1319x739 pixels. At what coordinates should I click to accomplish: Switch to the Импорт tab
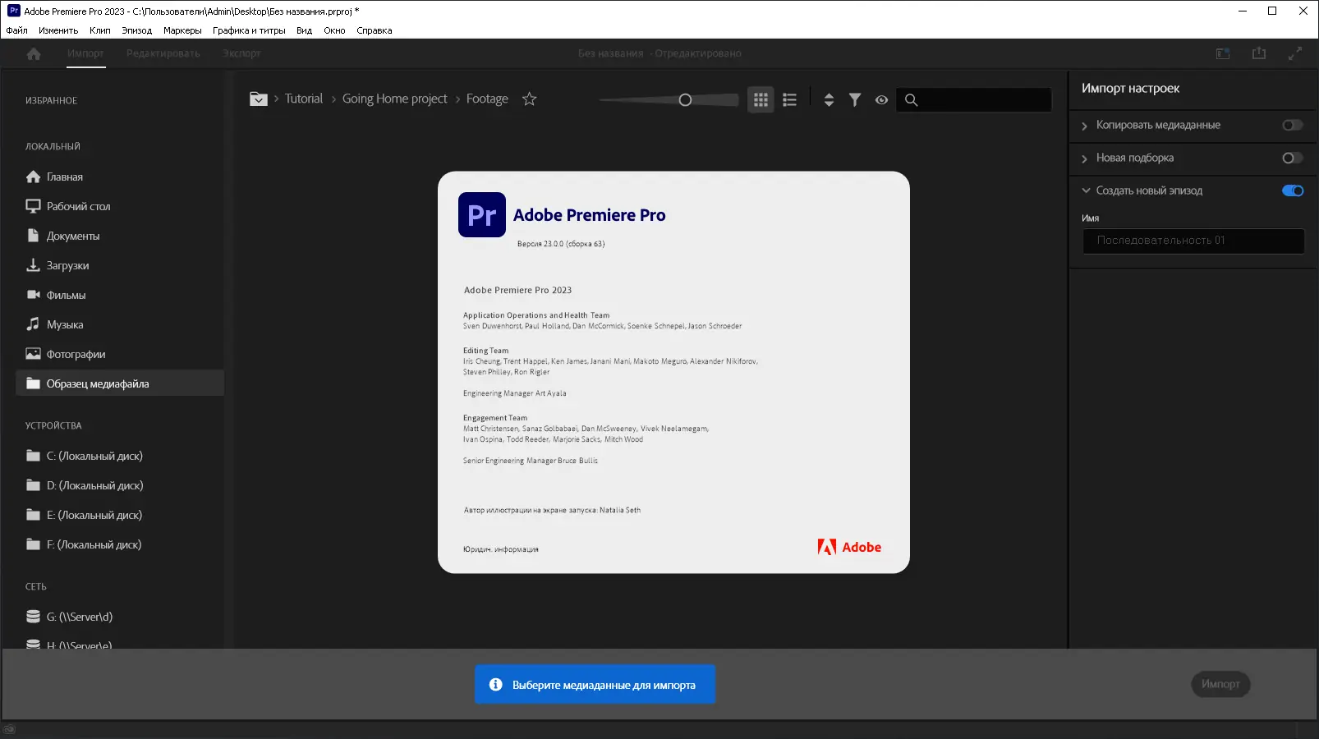(85, 53)
